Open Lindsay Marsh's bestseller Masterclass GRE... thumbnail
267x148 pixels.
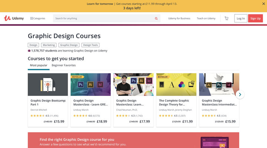[x=90, y=84]
